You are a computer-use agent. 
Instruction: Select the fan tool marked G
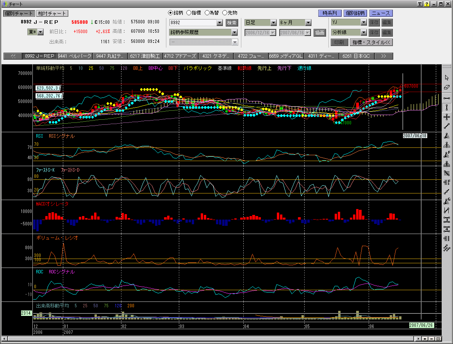(x=447, y=201)
